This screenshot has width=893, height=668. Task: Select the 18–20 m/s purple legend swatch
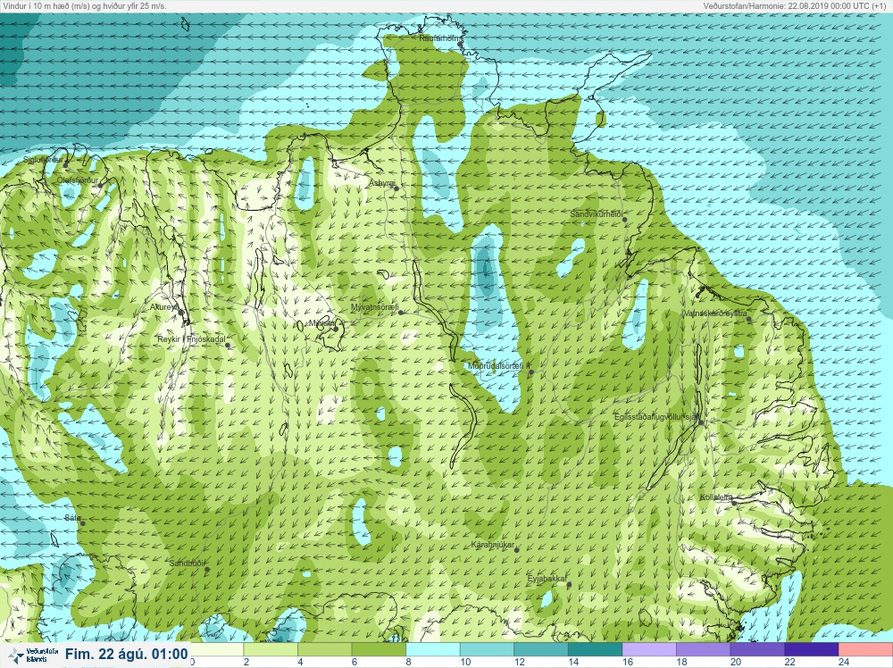click(x=704, y=648)
